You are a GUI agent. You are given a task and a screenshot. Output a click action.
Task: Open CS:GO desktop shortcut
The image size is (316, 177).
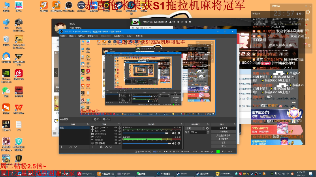pos(19,42)
